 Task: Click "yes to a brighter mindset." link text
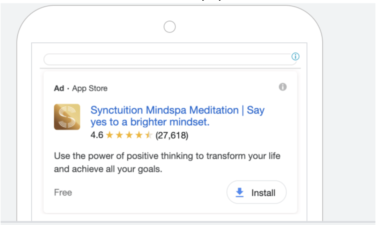click(150, 122)
